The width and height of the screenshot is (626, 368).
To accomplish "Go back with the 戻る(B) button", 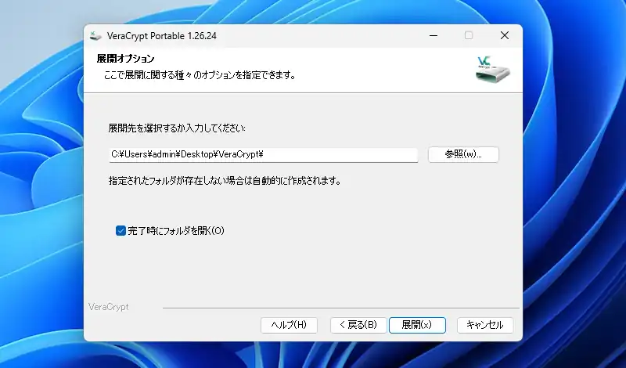I will click(x=358, y=325).
